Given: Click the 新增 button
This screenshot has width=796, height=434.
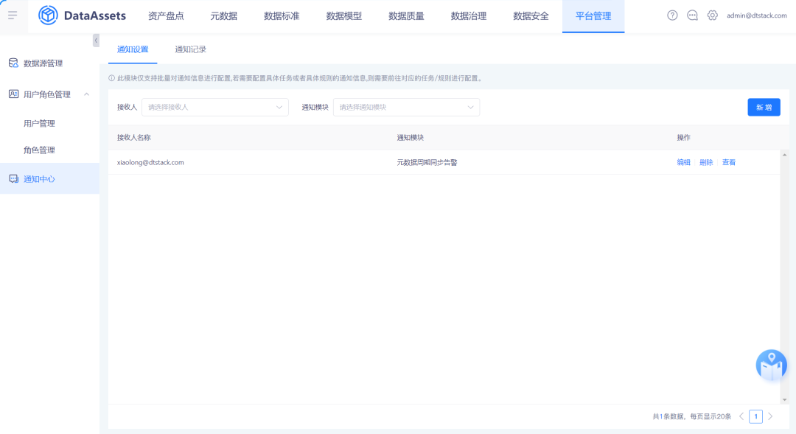Looking at the screenshot, I should [x=764, y=108].
